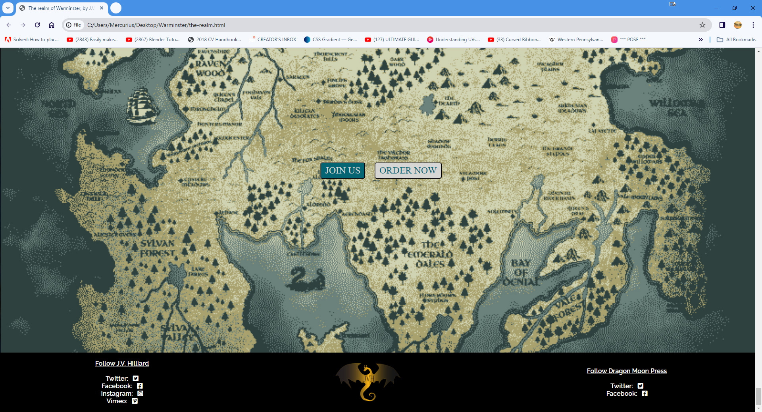Open the Western Pennsylvan... bookmark
Viewport: 762px width, 412px height.
[x=576, y=40]
